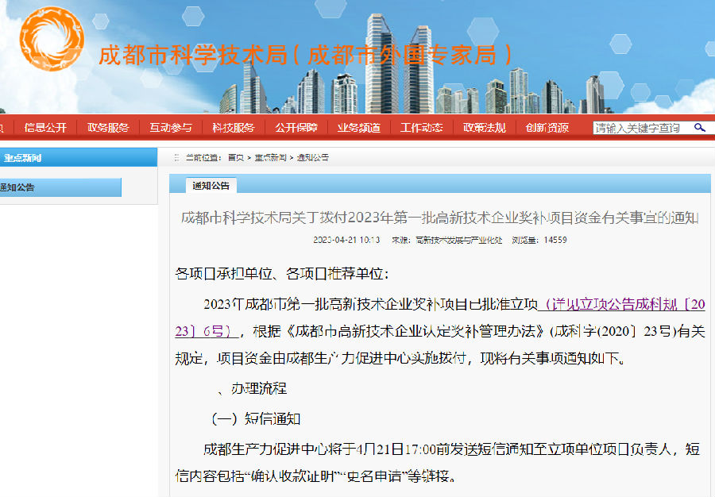The image size is (715, 497).
Task: Click the 通知公告 breadcrumb link
Action: 313,158
